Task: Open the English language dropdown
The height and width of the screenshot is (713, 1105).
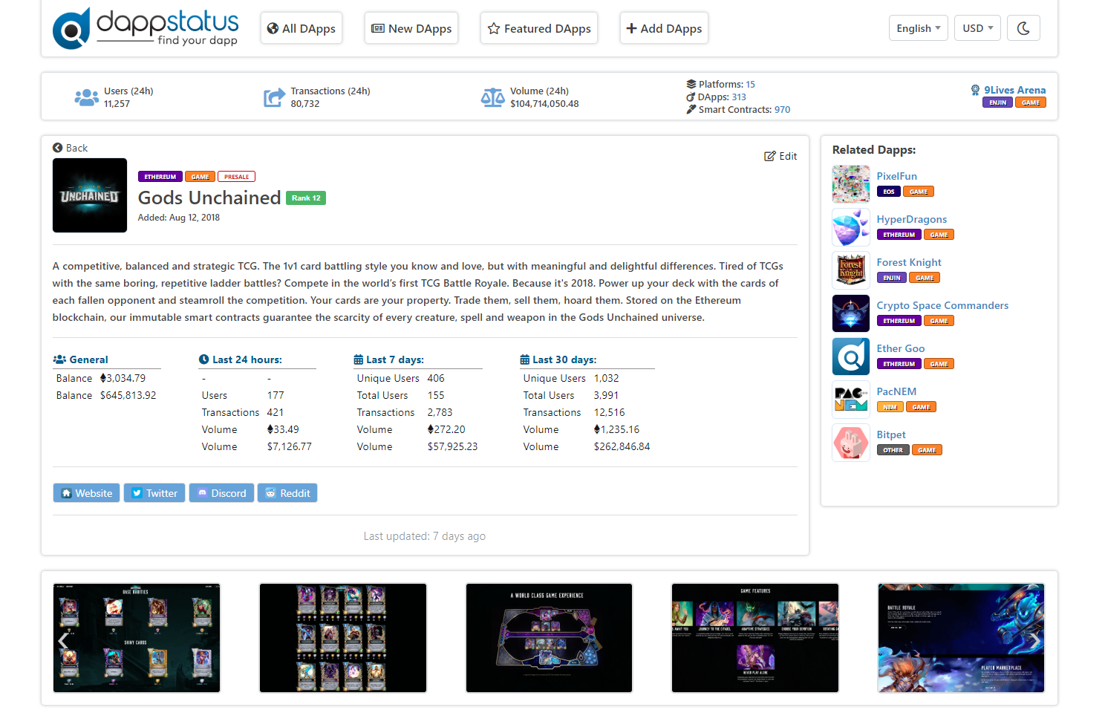Action: [919, 27]
